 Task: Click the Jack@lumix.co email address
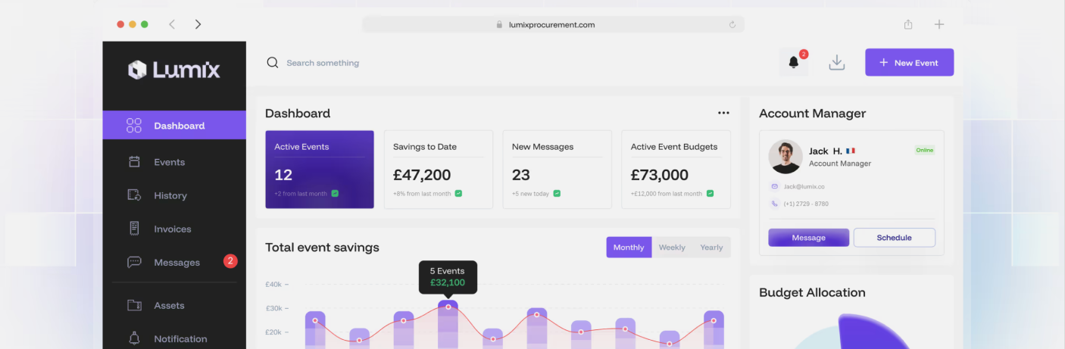coord(804,186)
